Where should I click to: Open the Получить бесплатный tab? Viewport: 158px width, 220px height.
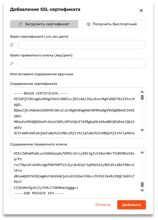(112, 24)
